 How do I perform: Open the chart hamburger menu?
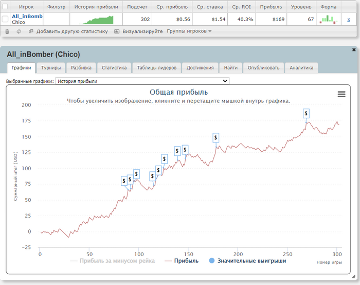point(341,94)
